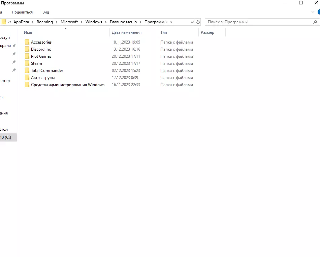Maximize the Программы window
320x257 pixels.
click(301, 3)
